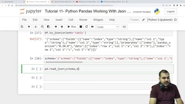Click the Python logo icon
The image size is (185, 104).
tap(157, 12)
